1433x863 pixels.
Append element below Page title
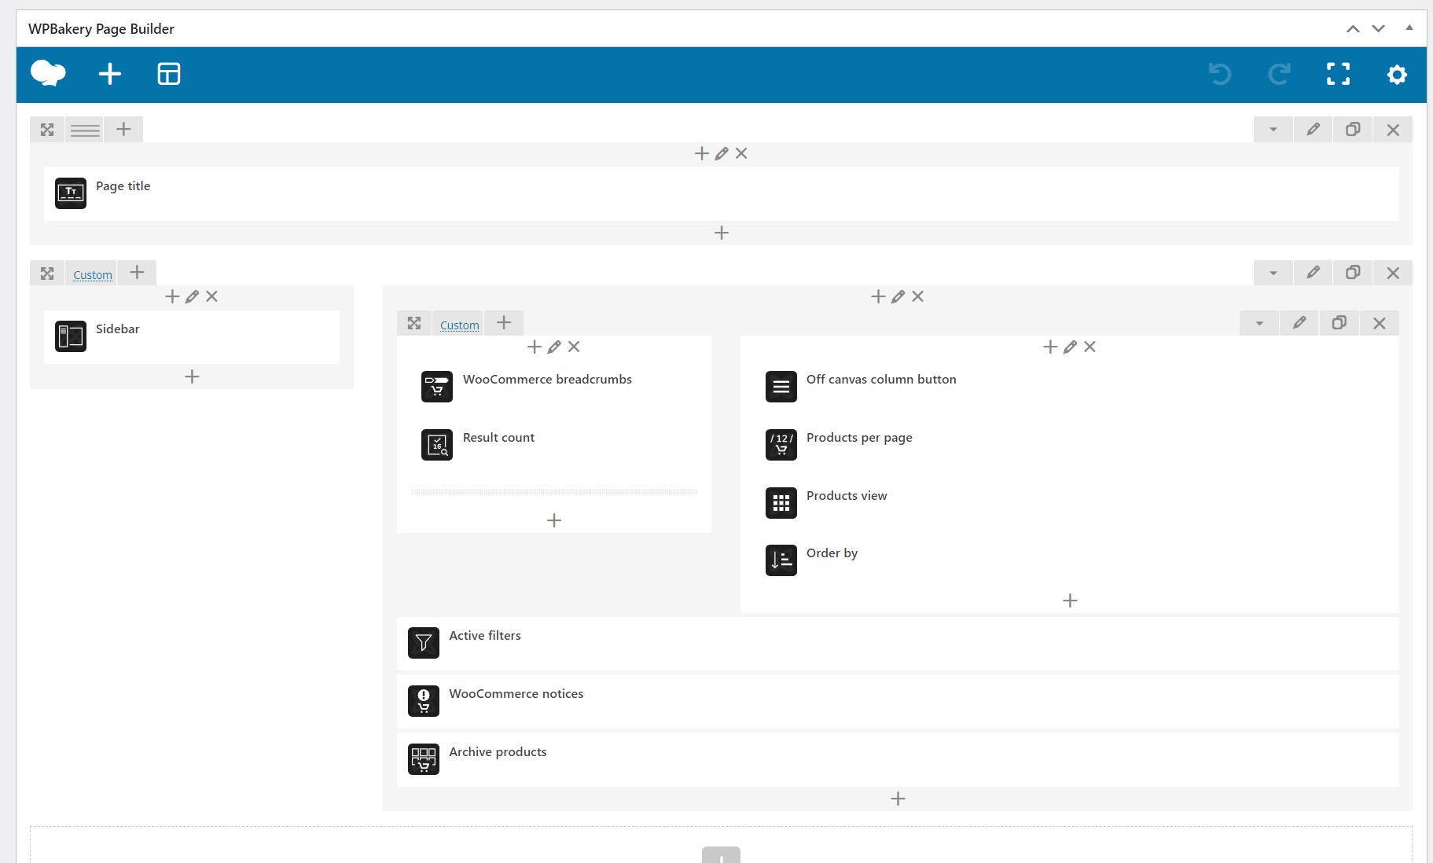click(x=722, y=233)
